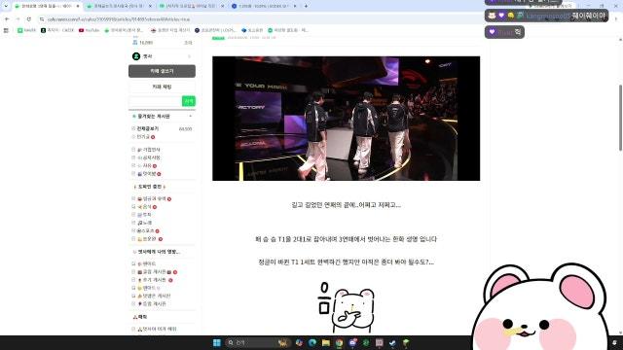
Task: Click the browser back arrow
Action: pyautogui.click(x=7, y=19)
